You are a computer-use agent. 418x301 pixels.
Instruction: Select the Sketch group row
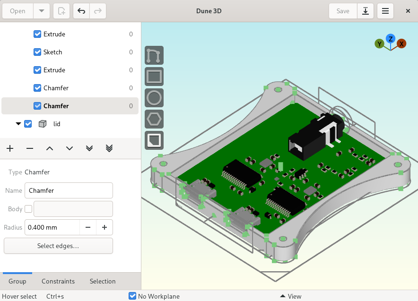pyautogui.click(x=70, y=52)
